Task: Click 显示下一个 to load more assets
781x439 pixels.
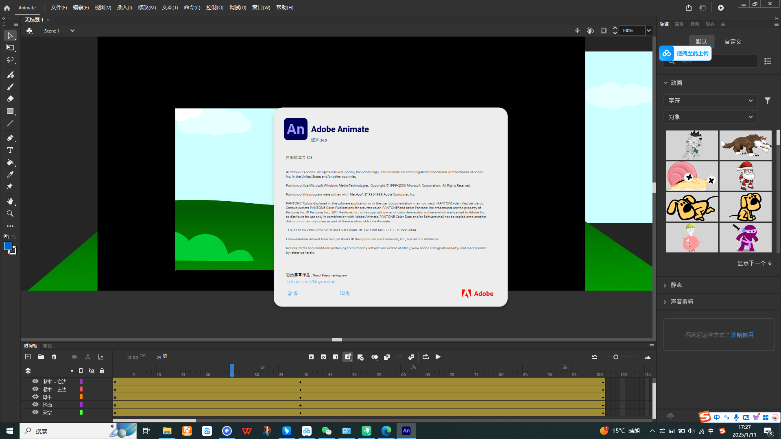Action: [755, 263]
